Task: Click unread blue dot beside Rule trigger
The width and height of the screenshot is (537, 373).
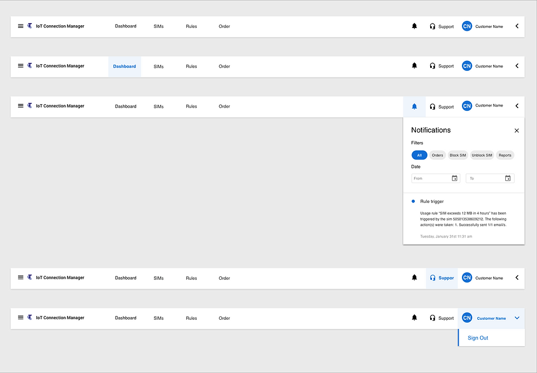Action: [413, 201]
